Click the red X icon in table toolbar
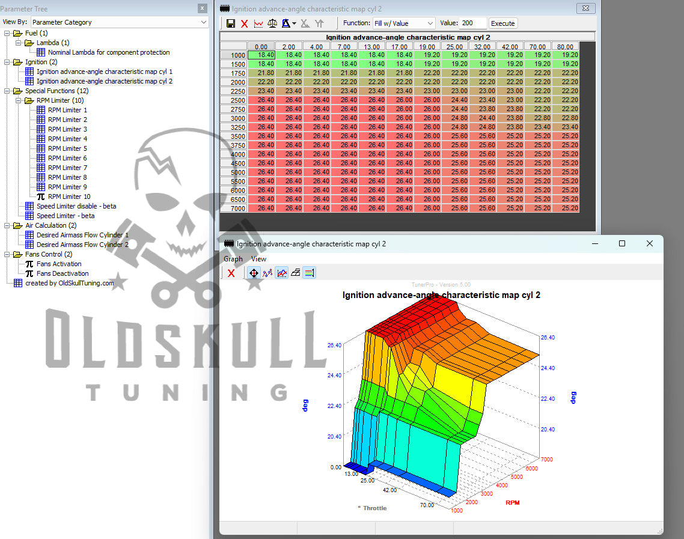The width and height of the screenshot is (684, 539). (x=244, y=23)
